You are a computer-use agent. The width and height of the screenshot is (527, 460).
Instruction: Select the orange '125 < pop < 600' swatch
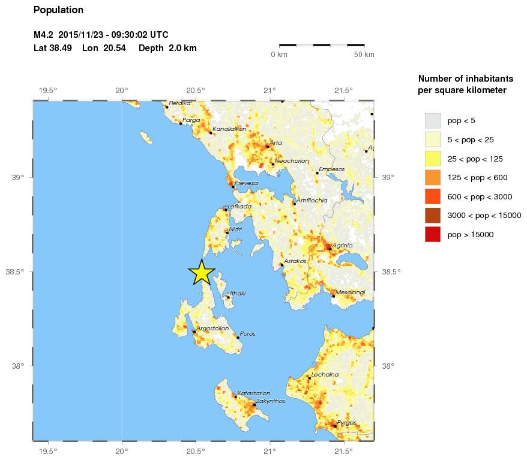coord(432,178)
